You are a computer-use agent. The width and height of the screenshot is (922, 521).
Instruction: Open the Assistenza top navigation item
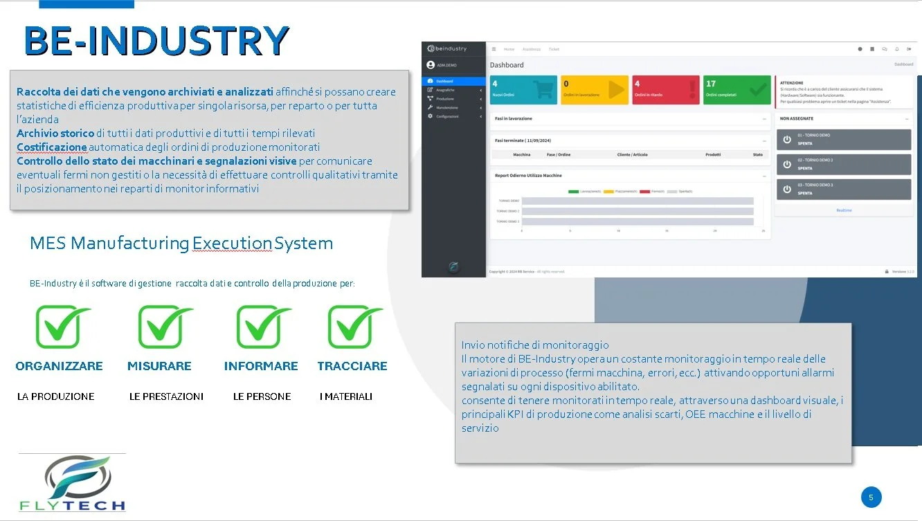(x=532, y=49)
